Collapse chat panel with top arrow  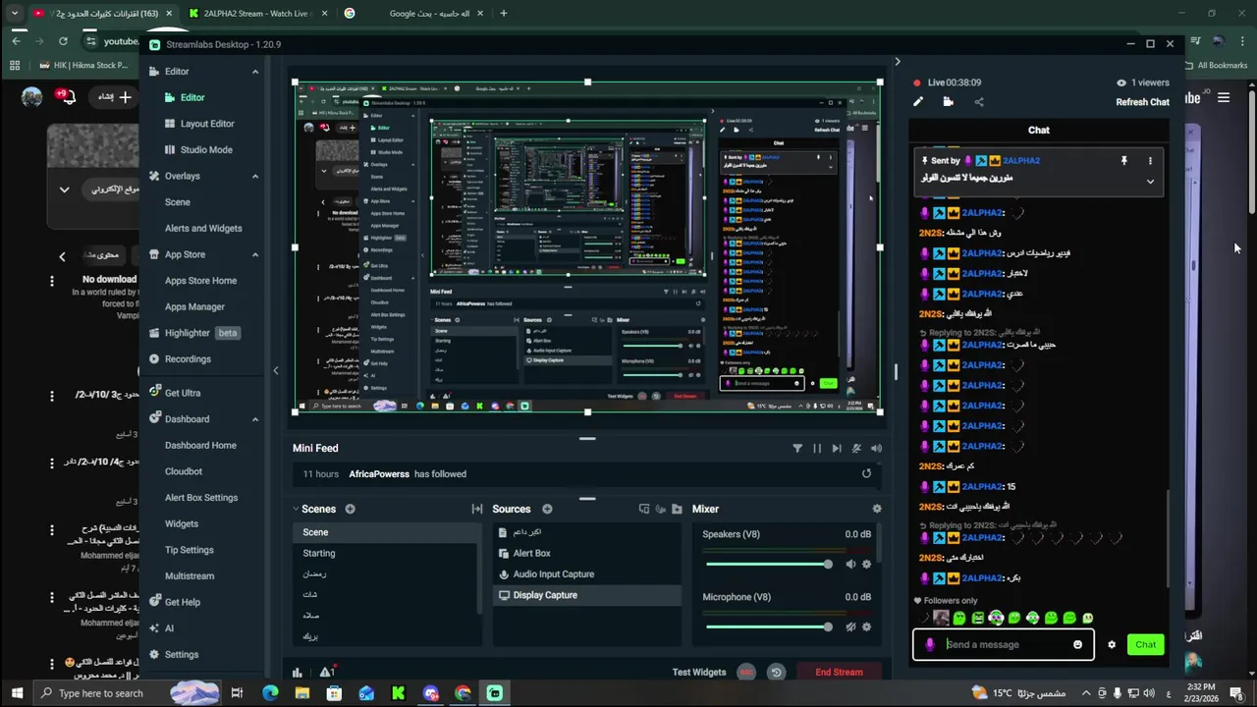point(897,62)
